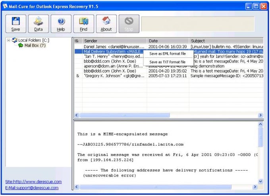The image size is (270, 196).
Task: Click the !& attachment column header
Action: pyautogui.click(x=78, y=41)
